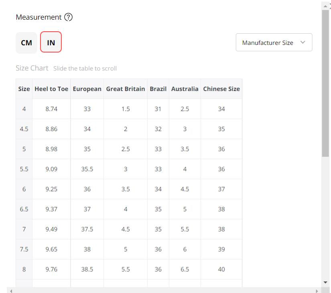Click the size 7.5 row label
Viewport: 331px width, 293px height.
click(x=24, y=249)
